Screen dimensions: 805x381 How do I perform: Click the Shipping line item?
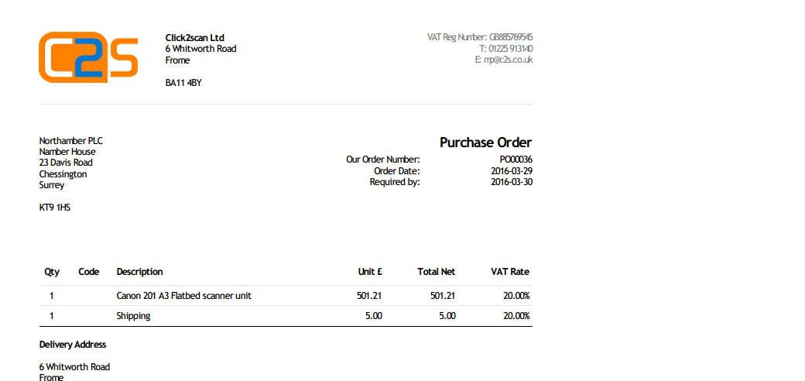pos(133,316)
